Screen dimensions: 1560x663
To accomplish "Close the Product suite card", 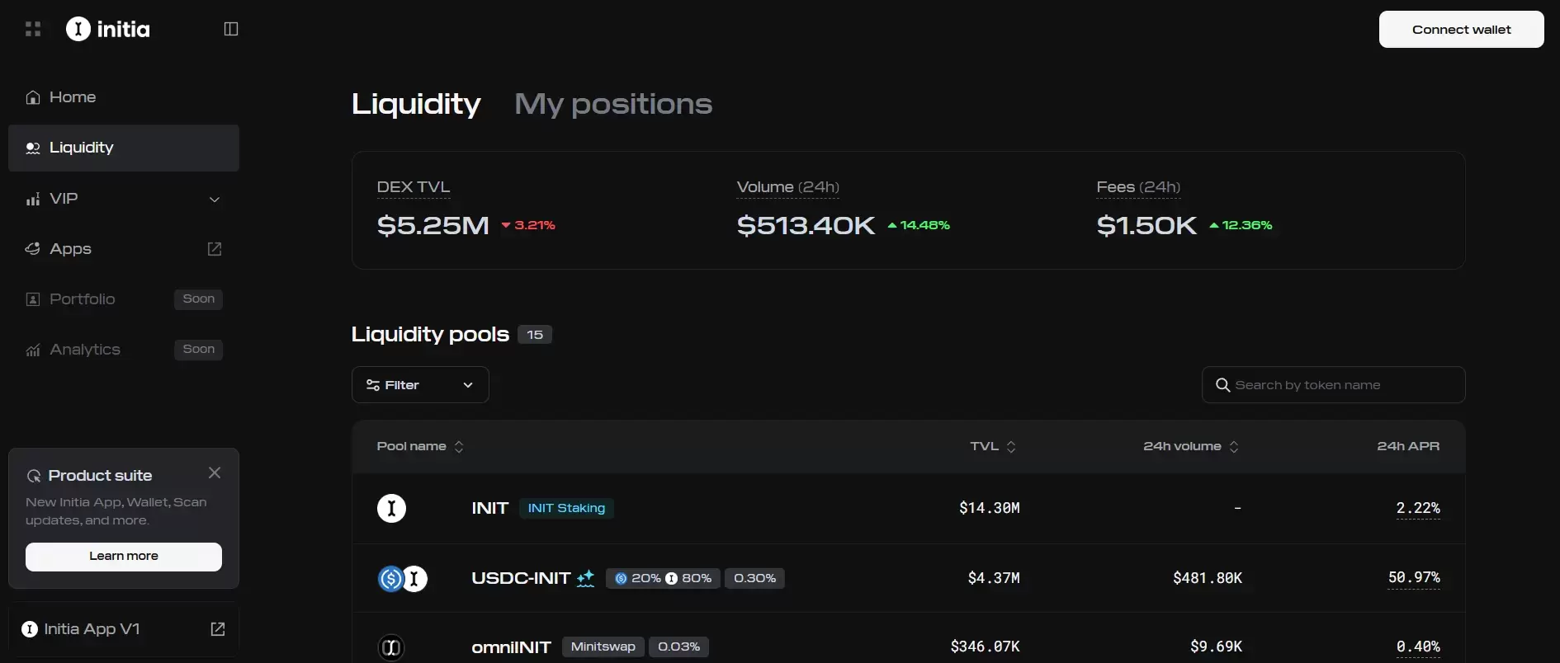I will point(215,473).
